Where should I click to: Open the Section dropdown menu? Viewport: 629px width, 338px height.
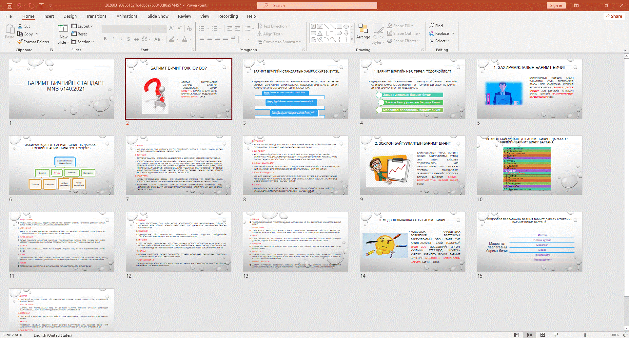point(83,42)
